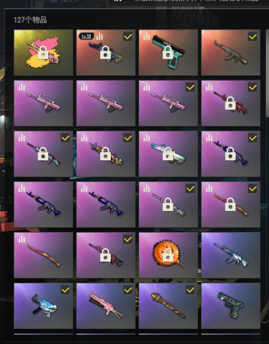Image resolution: width=269 pixels, height=344 pixels.
Task: Toggle the checkmark on the camo AKM item
Action: (x=253, y=36)
